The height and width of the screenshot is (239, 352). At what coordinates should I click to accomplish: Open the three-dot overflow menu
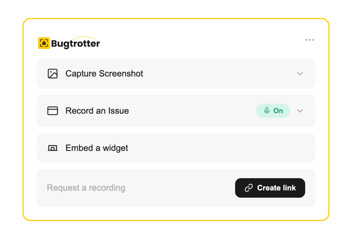pos(310,40)
